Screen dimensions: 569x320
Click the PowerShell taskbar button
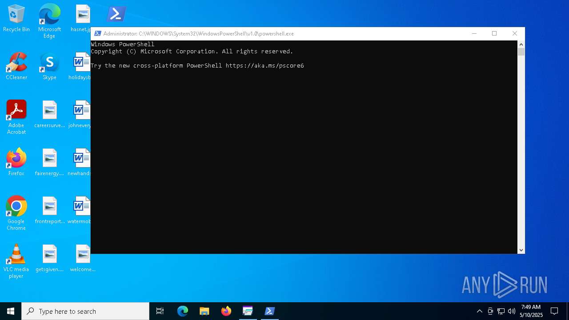[x=269, y=311]
